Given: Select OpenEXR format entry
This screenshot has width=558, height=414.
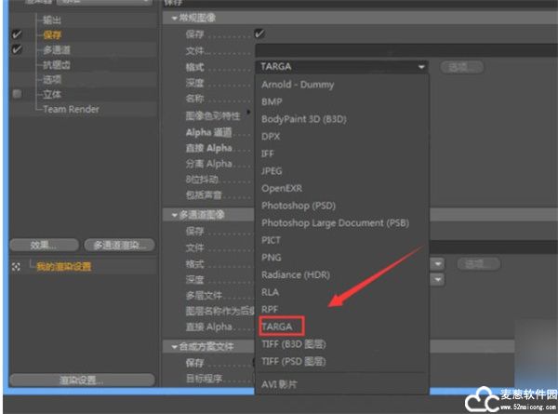Looking at the screenshot, I should point(280,188).
